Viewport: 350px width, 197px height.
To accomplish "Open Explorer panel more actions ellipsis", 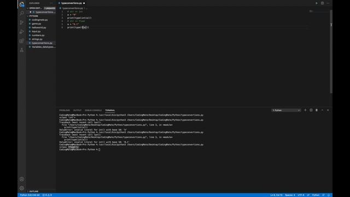I will [51, 3].
